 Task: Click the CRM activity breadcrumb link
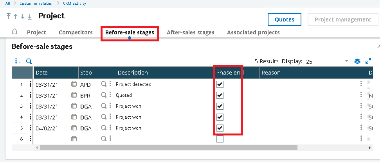[x=74, y=4]
